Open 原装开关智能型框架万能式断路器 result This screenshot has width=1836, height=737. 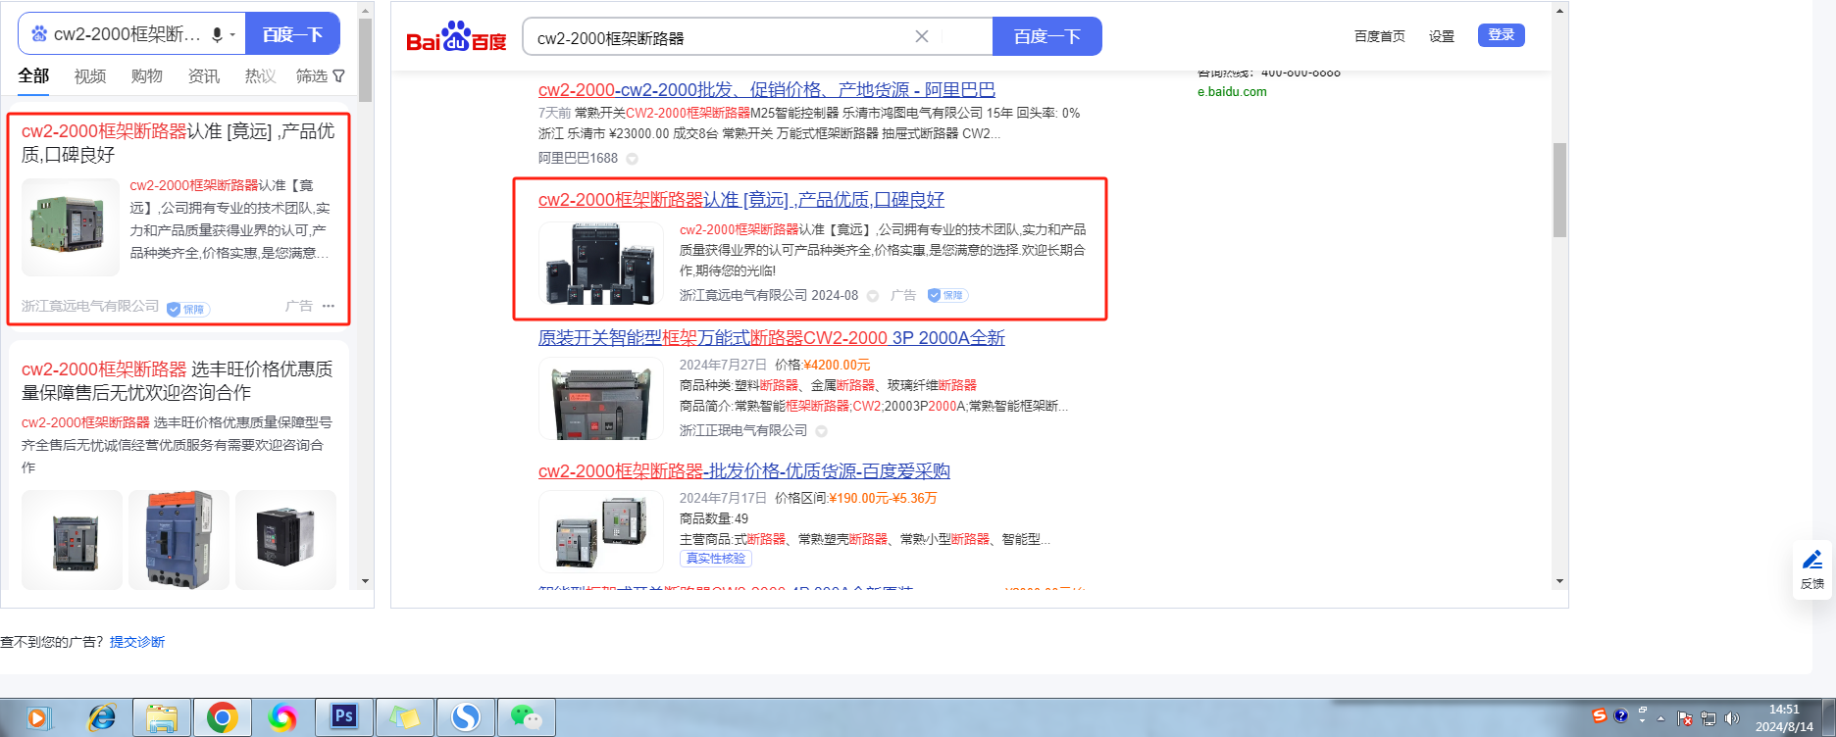tap(772, 338)
